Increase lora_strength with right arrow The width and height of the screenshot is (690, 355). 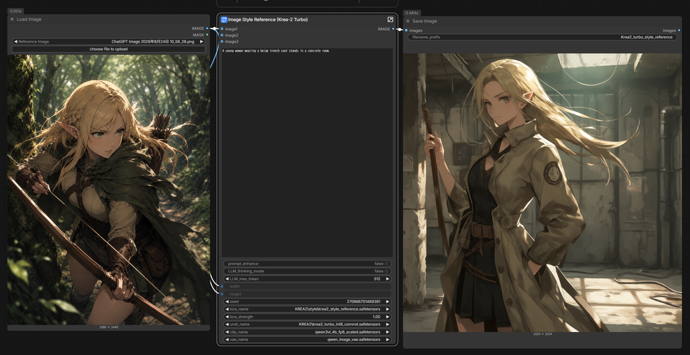(387, 317)
